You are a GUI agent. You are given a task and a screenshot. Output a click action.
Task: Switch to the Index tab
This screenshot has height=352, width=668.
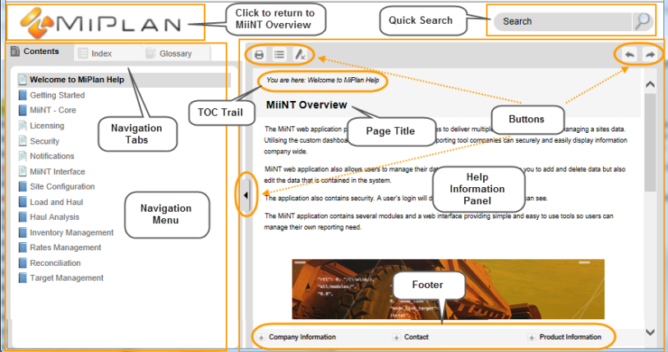[96, 53]
